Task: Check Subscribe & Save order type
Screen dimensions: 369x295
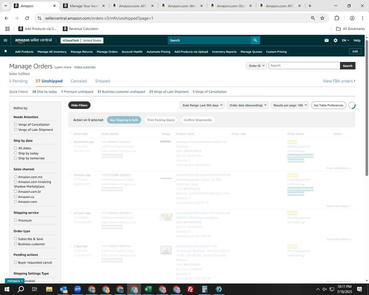Action: [x=16, y=239]
